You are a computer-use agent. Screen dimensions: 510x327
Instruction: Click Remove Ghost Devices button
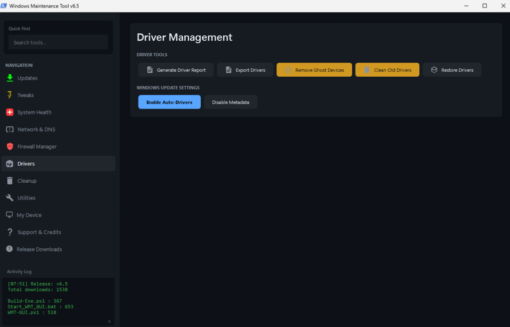click(x=314, y=70)
